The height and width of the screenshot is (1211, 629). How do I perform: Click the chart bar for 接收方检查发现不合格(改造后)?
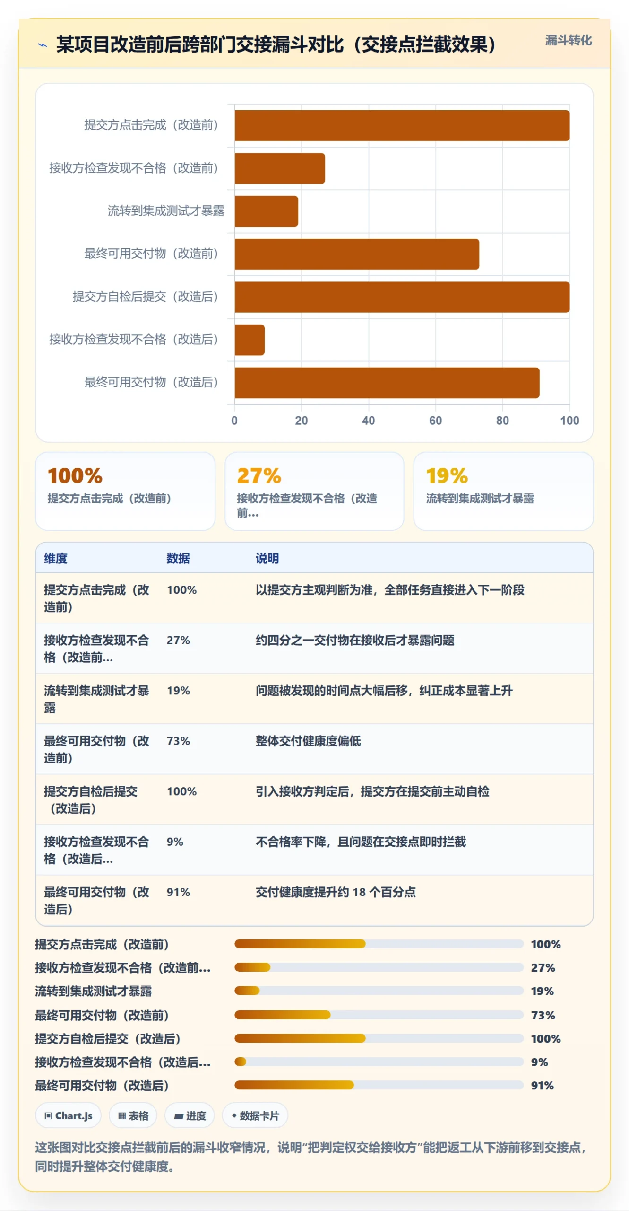[x=250, y=340]
